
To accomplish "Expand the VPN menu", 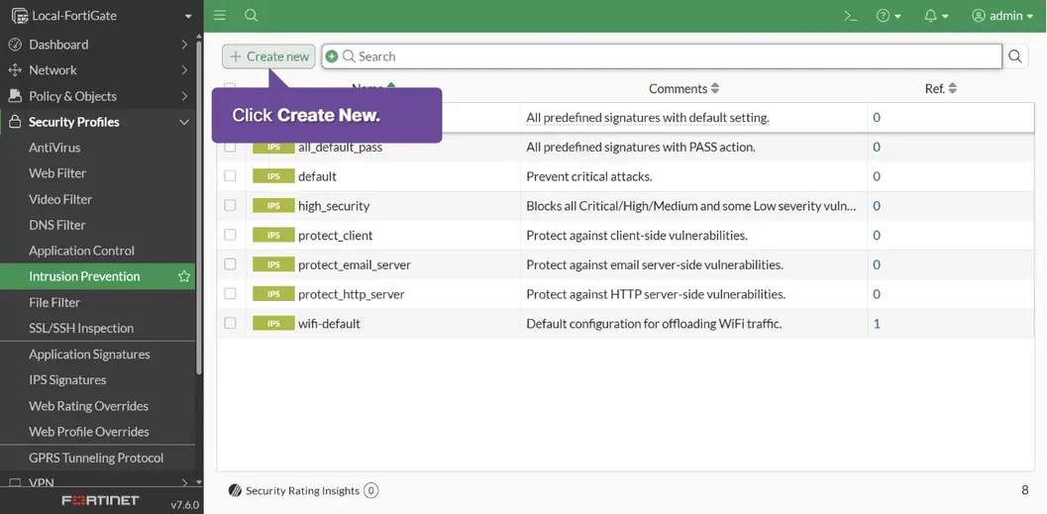I will coord(97,481).
